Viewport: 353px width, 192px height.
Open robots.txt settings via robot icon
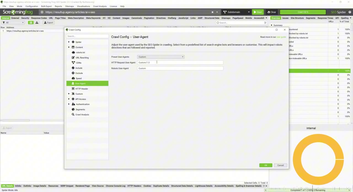click(x=73, y=52)
